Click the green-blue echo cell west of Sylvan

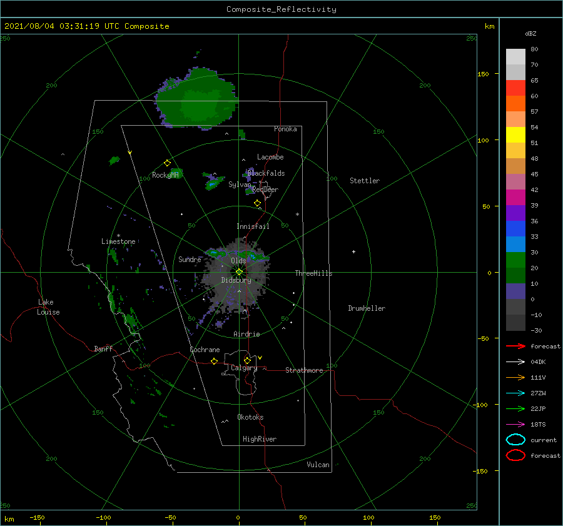coord(214,181)
